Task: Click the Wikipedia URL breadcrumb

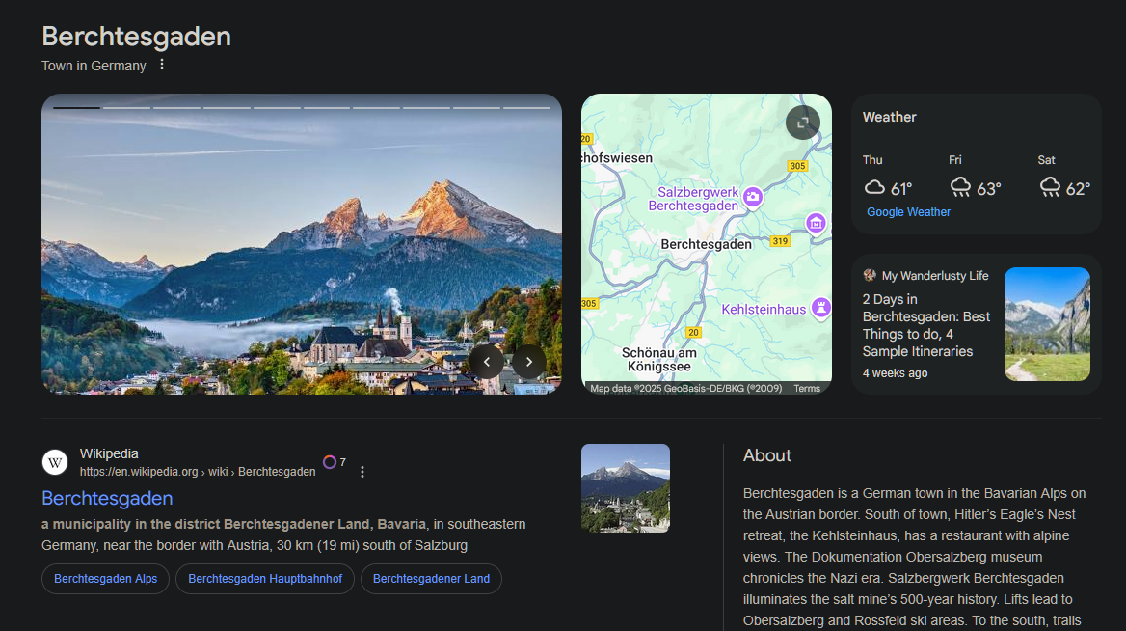Action: tap(198, 472)
